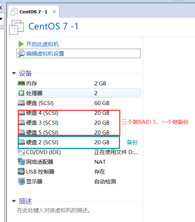195x222 pixels.
Task: Click the VM icon in the tab
Action: 14,12
